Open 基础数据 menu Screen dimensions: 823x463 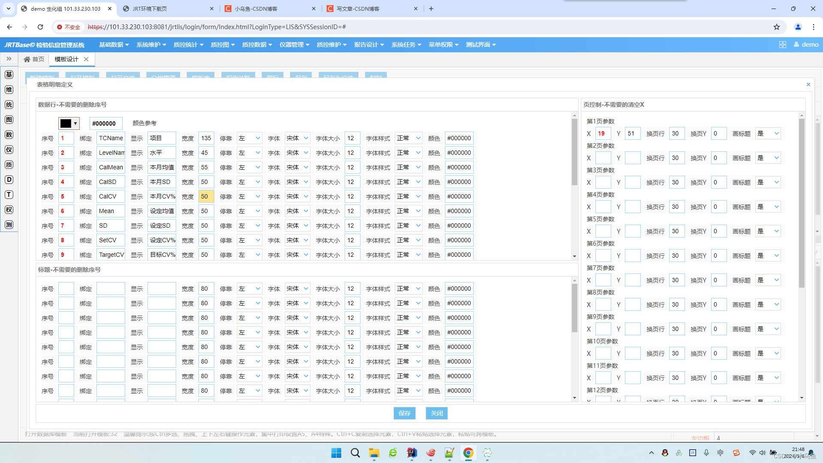point(114,45)
